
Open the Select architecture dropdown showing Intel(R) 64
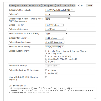(x=56, y=29)
